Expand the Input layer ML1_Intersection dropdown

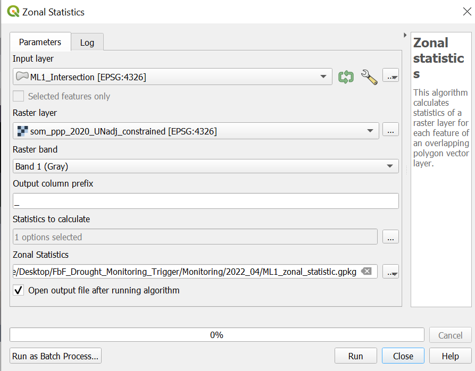323,77
